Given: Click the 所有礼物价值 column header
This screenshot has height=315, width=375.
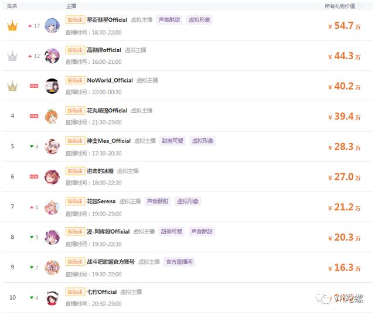Looking at the screenshot, I should pyautogui.click(x=340, y=6).
